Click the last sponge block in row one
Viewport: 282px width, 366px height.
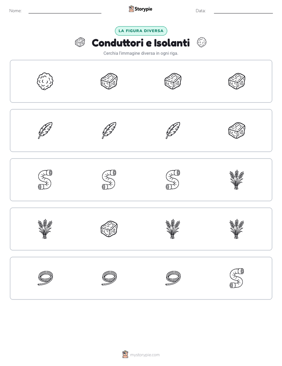coord(237,81)
